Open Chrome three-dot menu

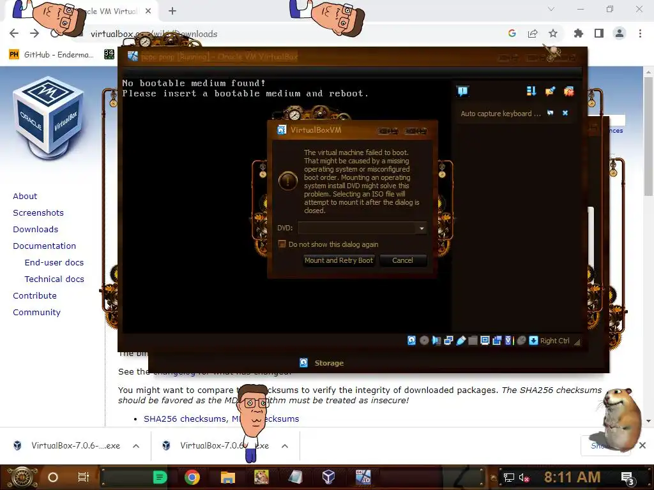(640, 33)
